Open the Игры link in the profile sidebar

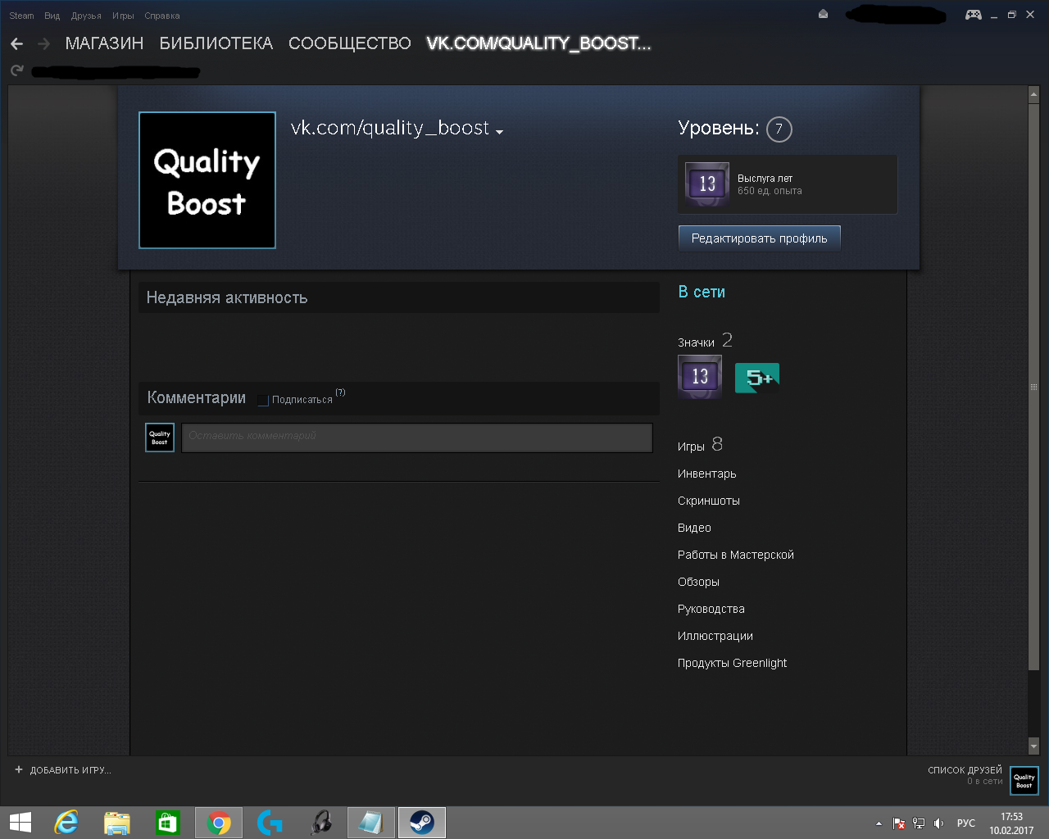691,447
